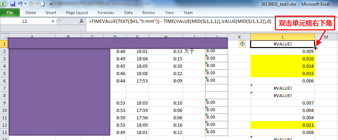Select #VALUE! cell in row 7
Image resolution: width=338 pixels, height=140 pixels.
pos(282,88)
